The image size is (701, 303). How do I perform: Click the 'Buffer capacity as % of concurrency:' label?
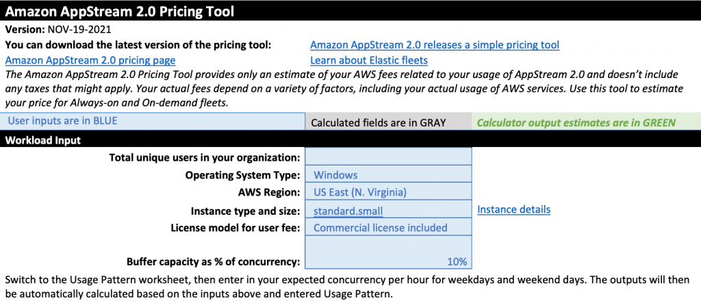coord(214,261)
